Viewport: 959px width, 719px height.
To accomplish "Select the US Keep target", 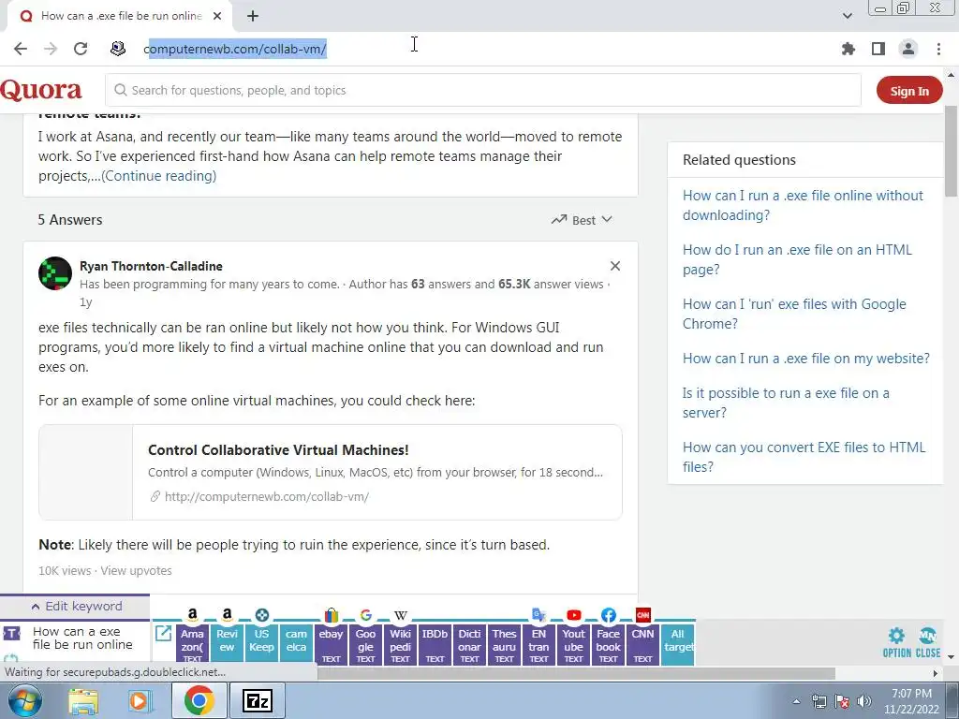I will tap(262, 642).
